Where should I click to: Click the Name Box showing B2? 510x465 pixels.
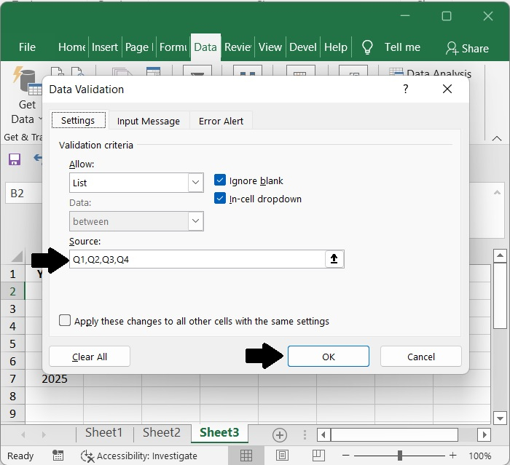point(23,193)
